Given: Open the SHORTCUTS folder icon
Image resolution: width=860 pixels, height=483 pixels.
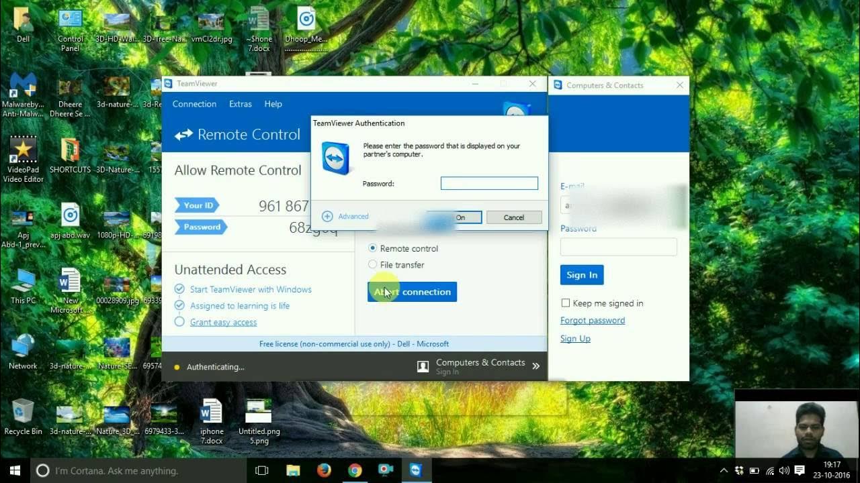Looking at the screenshot, I should click(x=70, y=156).
